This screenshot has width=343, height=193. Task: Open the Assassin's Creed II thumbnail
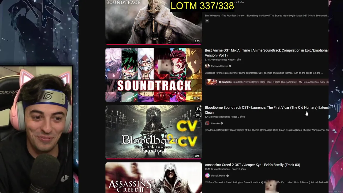click(x=154, y=178)
